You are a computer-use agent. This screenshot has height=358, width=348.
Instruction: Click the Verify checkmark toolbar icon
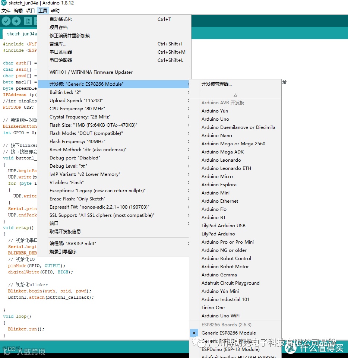[6, 21]
